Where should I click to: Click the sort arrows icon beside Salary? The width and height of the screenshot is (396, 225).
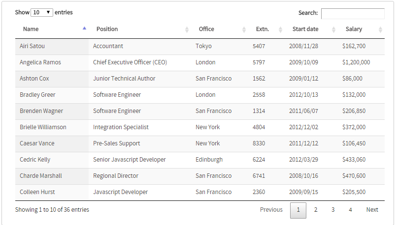pyautogui.click(x=380, y=29)
